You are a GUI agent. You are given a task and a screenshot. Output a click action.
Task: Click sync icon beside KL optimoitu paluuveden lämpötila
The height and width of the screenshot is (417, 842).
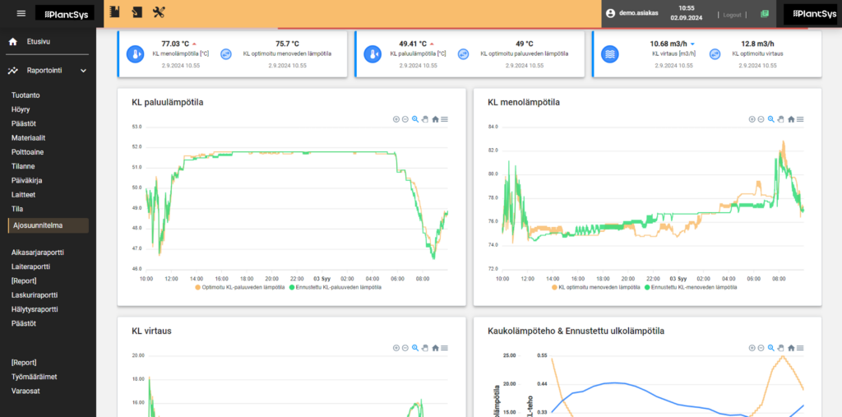click(464, 54)
